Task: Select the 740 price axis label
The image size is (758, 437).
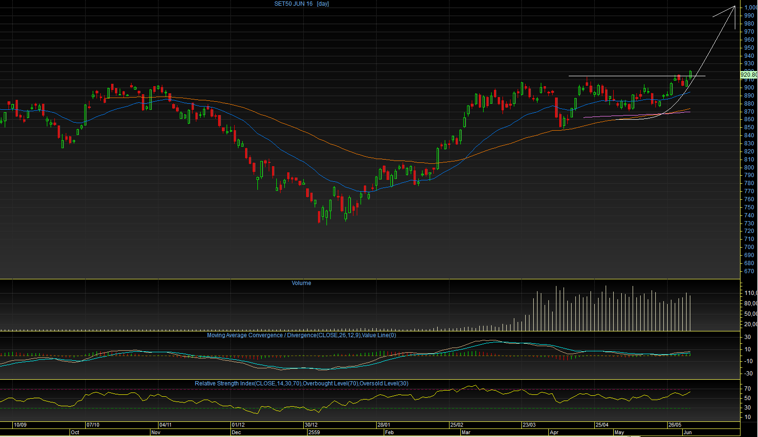Action: [x=749, y=215]
